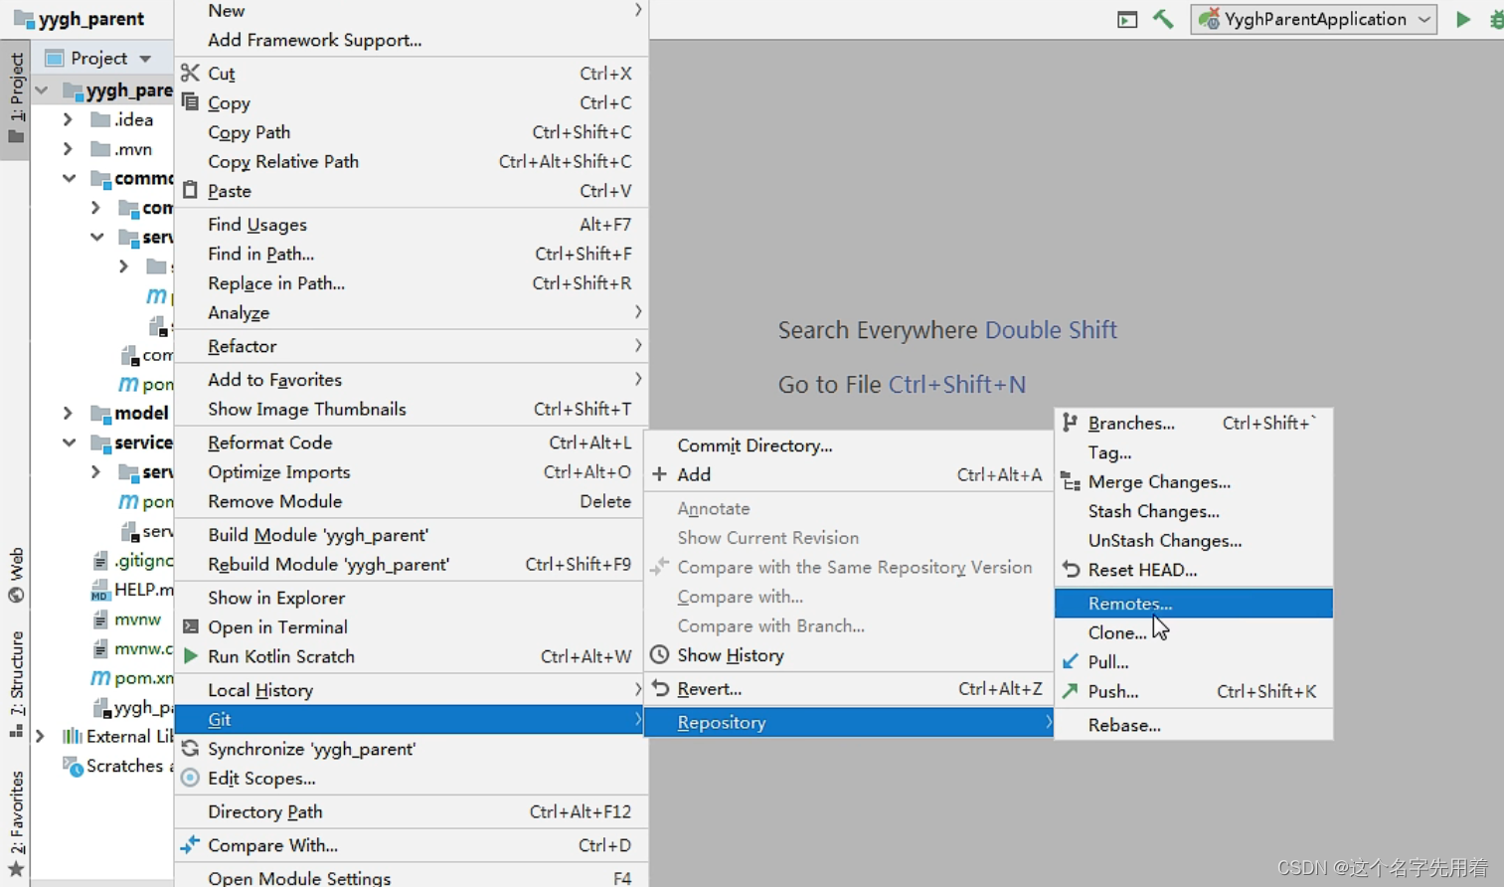Viewport: 1504px width, 887px height.
Task: Click the run configuration icon beside hammer
Action: [1127, 19]
